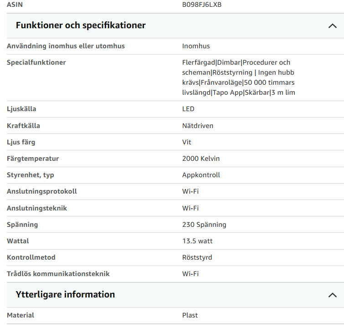
Task: Click the Appkontroll controller type value
Action: click(201, 175)
